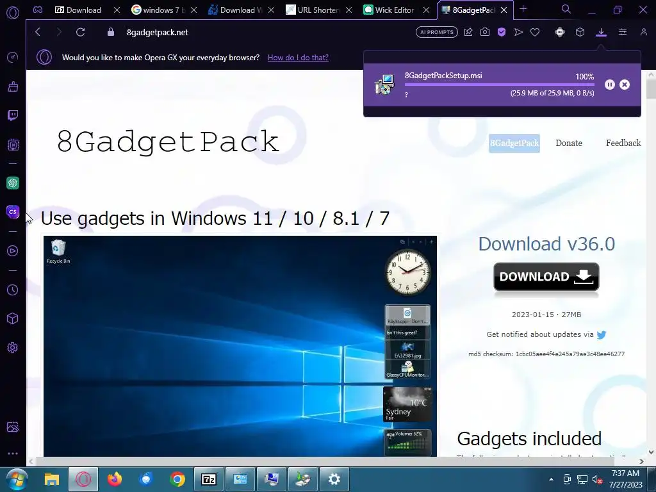The width and height of the screenshot is (656, 492).
Task: Open the My Flow send icon
Action: pyautogui.click(x=518, y=32)
